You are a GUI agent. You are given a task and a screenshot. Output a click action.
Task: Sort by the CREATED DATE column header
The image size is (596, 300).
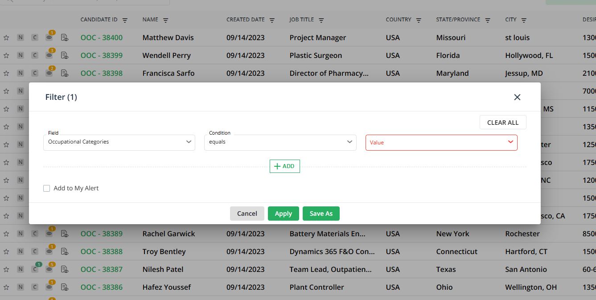pyautogui.click(x=246, y=20)
